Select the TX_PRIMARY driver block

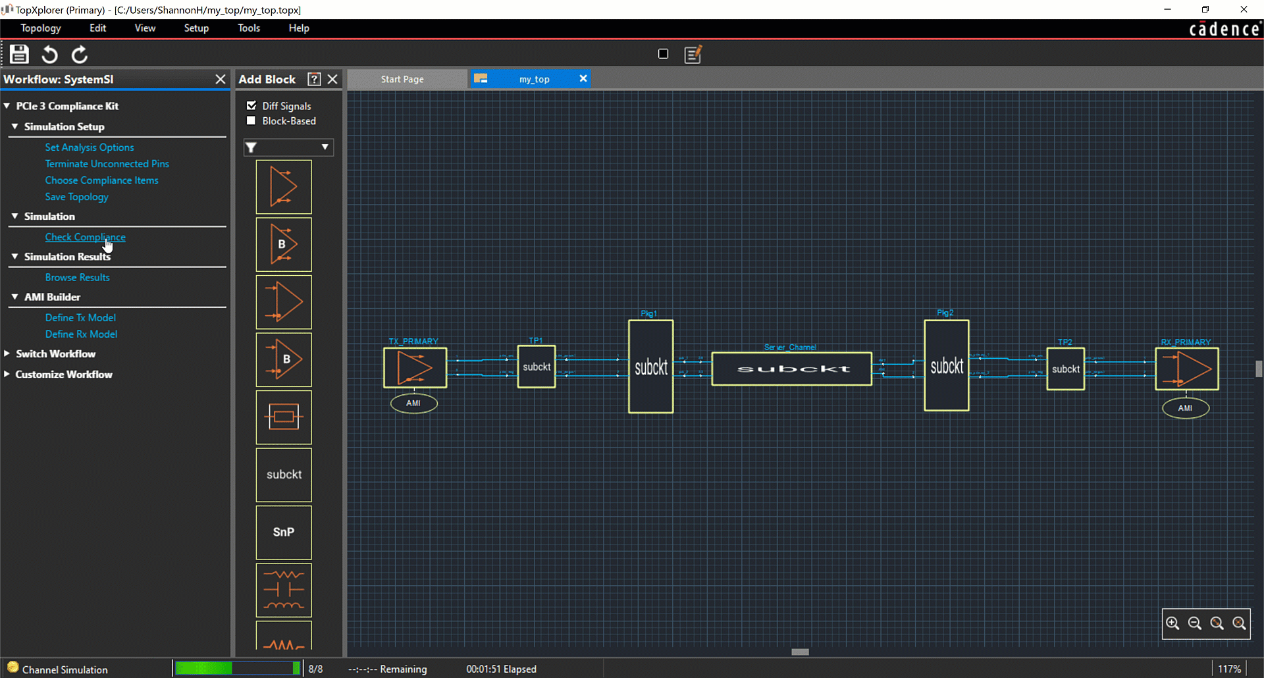pos(415,367)
